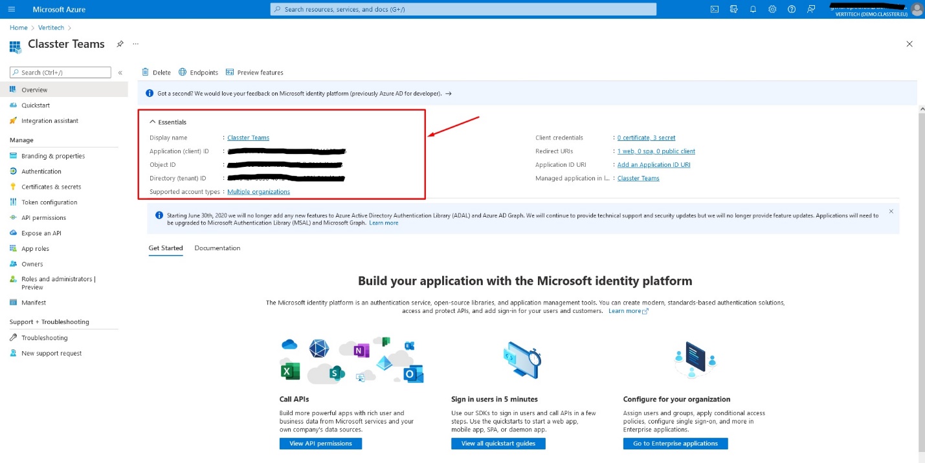Image resolution: width=925 pixels, height=463 pixels.
Task: Click the View API permissions button
Action: tap(320, 444)
